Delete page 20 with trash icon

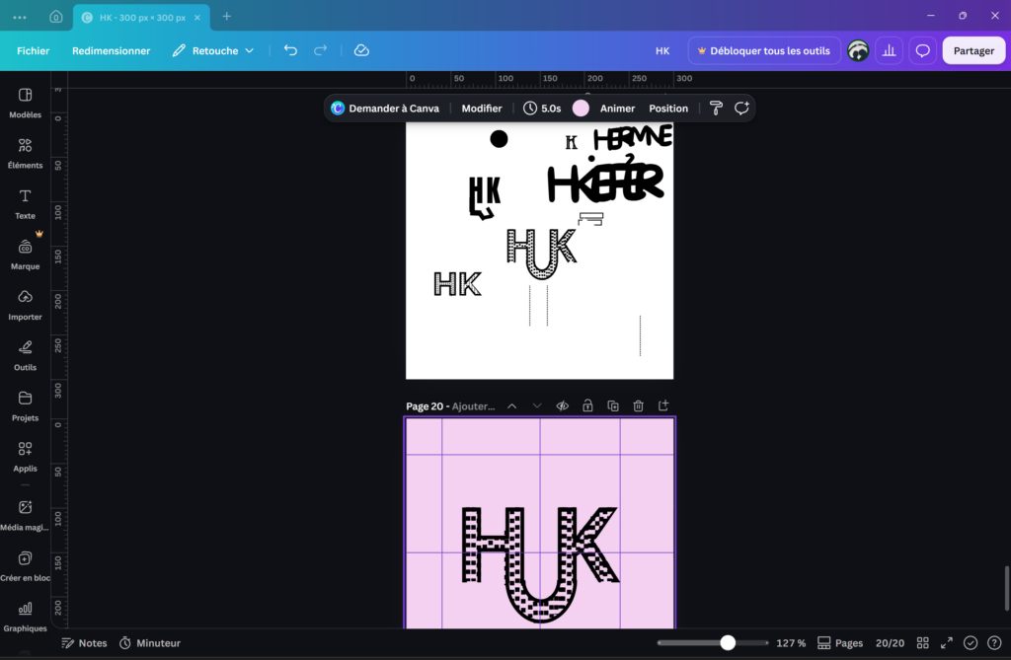point(639,406)
